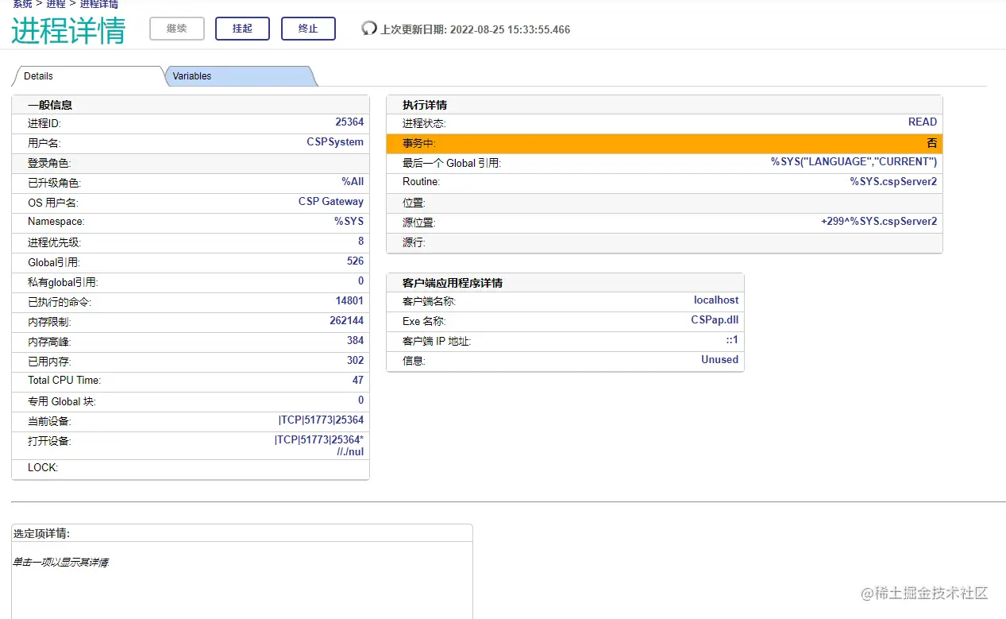This screenshot has height=619, width=1006.
Task: Click the Namespace value %SYS
Action: pyautogui.click(x=349, y=222)
